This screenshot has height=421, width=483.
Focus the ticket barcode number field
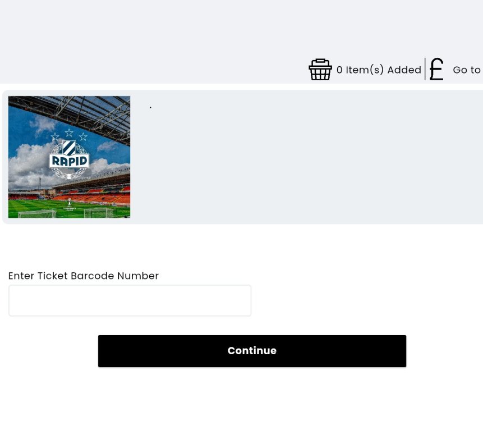pos(130,301)
